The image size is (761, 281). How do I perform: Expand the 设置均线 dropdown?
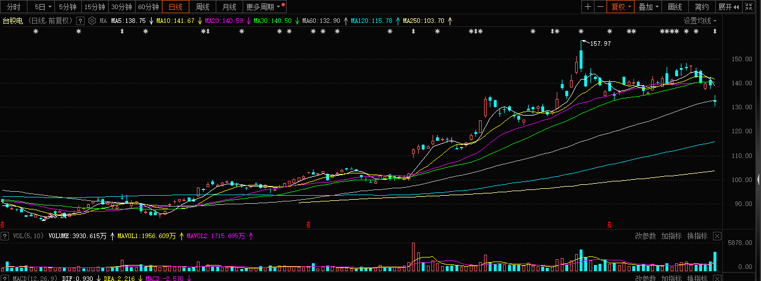pos(700,21)
